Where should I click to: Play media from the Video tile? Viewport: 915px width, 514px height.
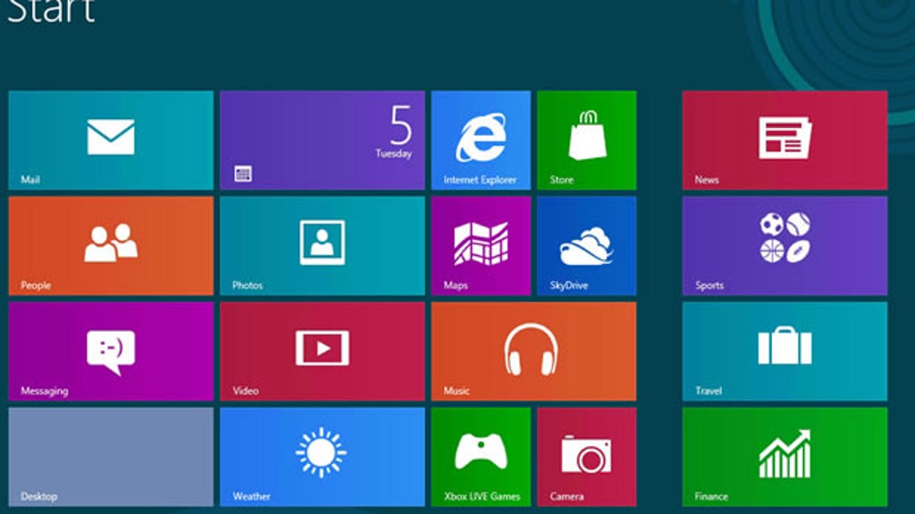(x=322, y=351)
